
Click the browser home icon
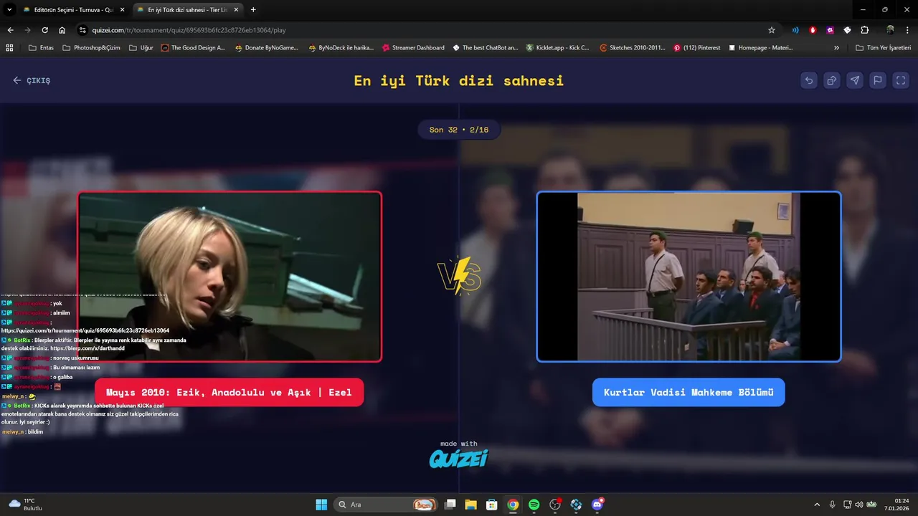62,30
